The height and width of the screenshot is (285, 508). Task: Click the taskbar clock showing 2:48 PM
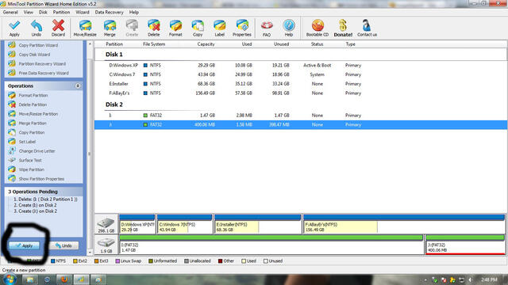tap(489, 279)
